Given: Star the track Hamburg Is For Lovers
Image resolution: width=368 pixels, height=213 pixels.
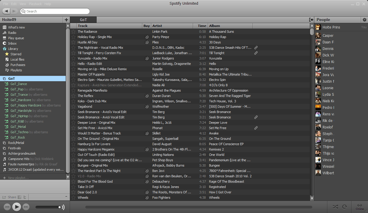Looking at the screenshot, I should click(73, 144).
